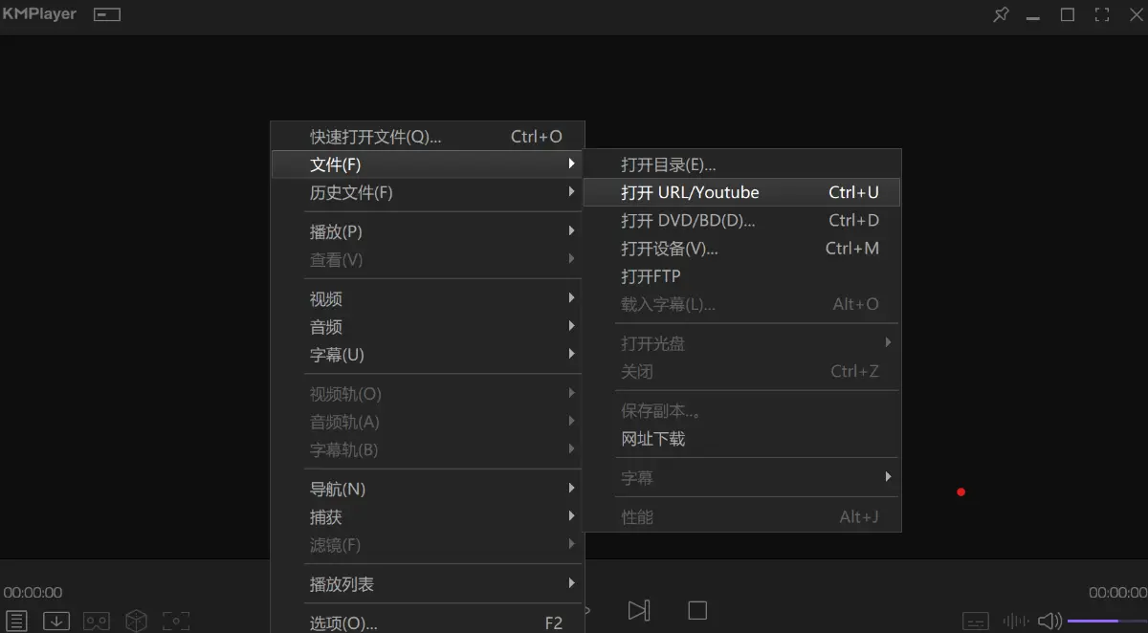Toggle fullscreen mode from title bar

pos(1102,14)
